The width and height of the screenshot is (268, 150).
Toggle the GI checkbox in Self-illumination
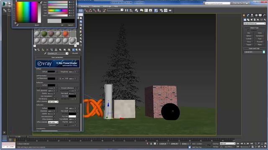[x=63, y=79]
